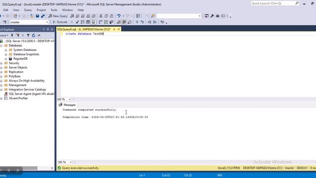Open the View menu
This screenshot has width=316, height=178.
point(16,10)
